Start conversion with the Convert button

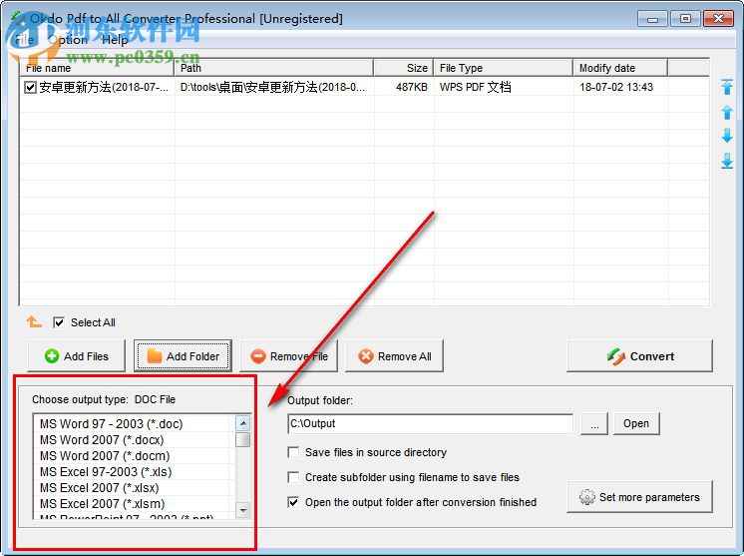tap(639, 356)
